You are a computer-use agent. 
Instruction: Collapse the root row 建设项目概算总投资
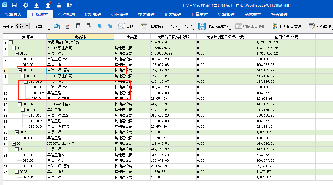tap(11, 42)
